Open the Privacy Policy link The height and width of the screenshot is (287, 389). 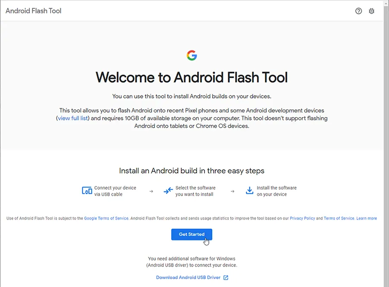[x=303, y=218]
